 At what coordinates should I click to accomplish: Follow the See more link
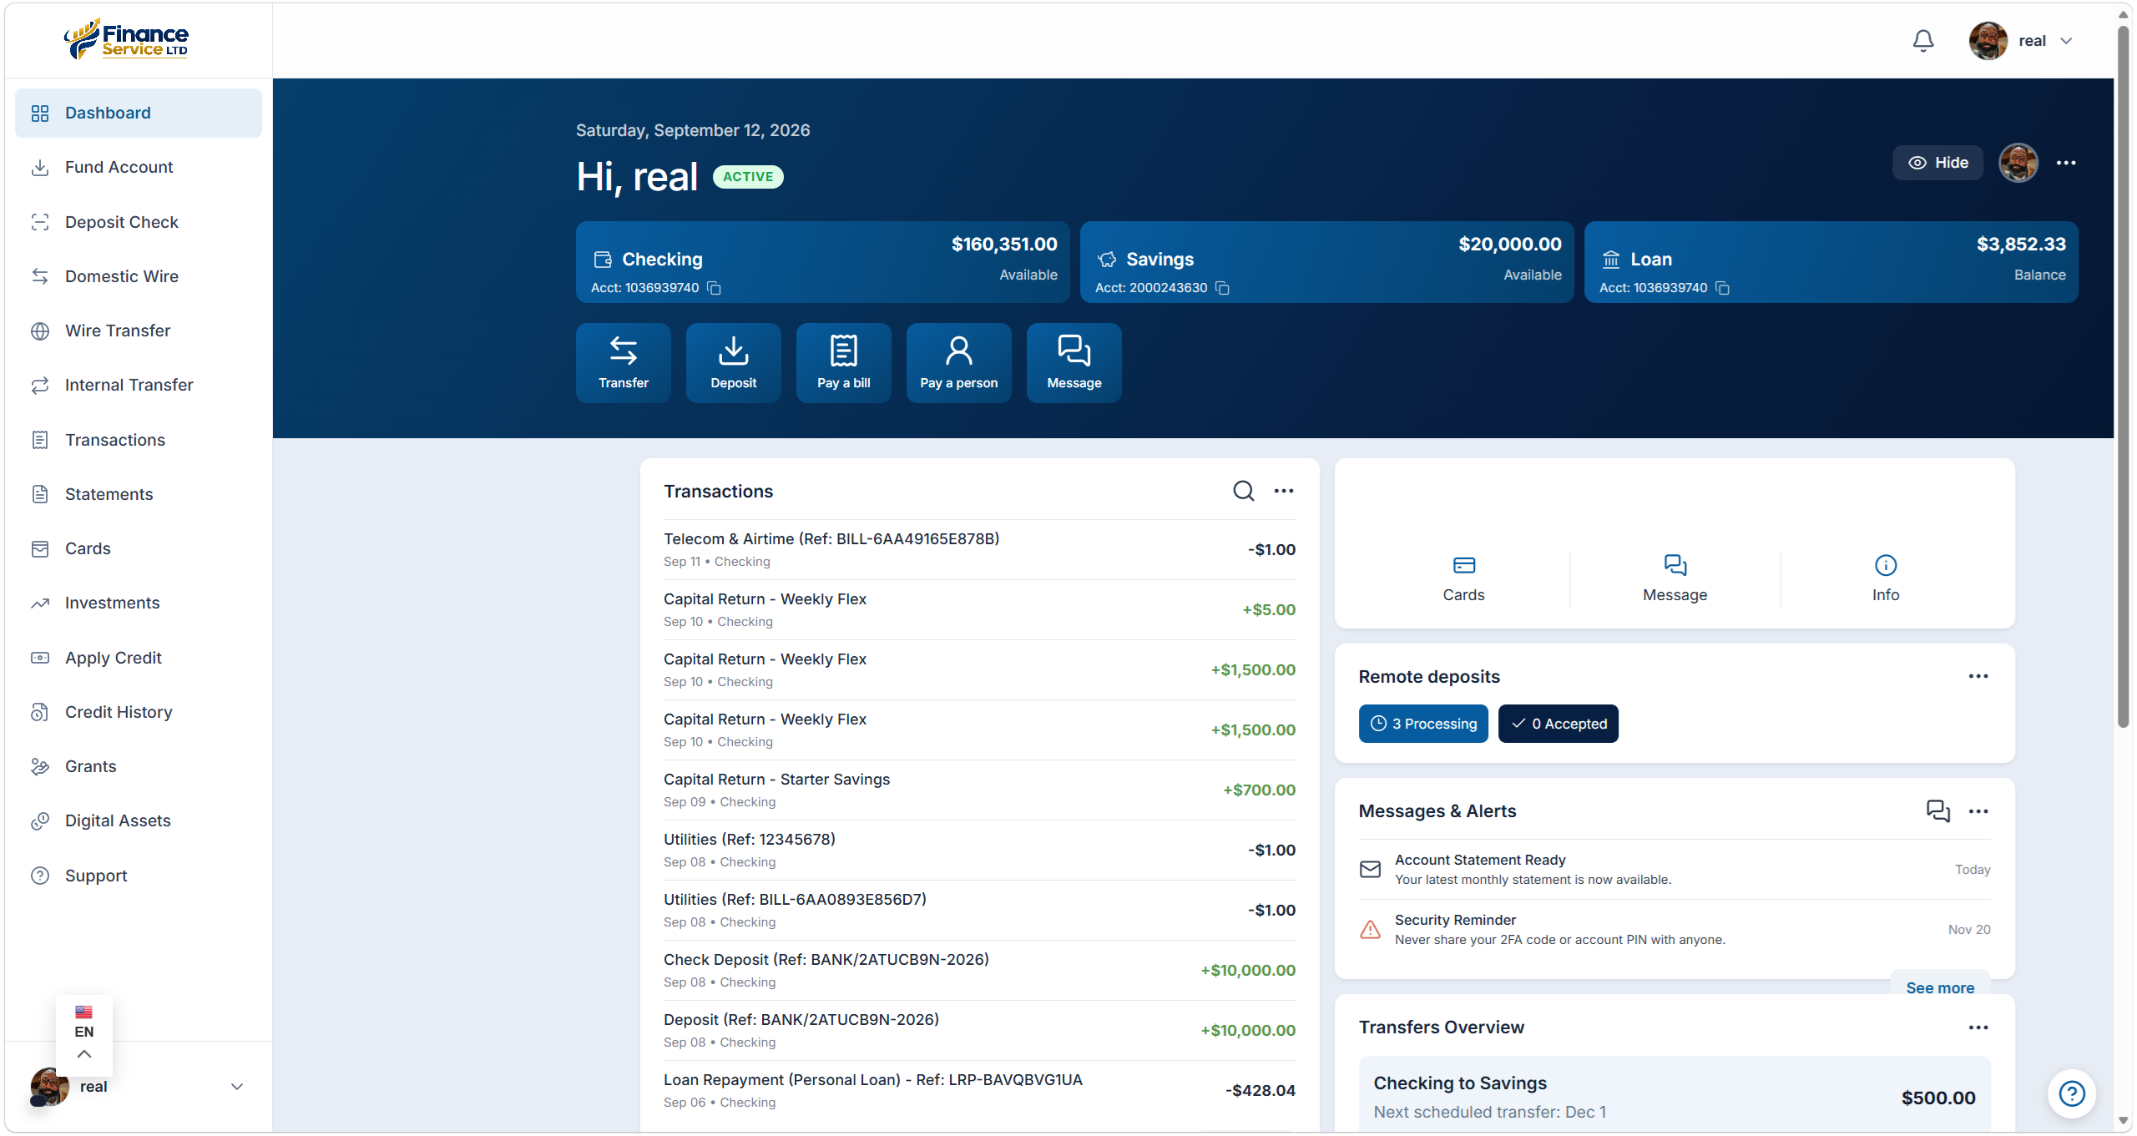pos(1939,987)
